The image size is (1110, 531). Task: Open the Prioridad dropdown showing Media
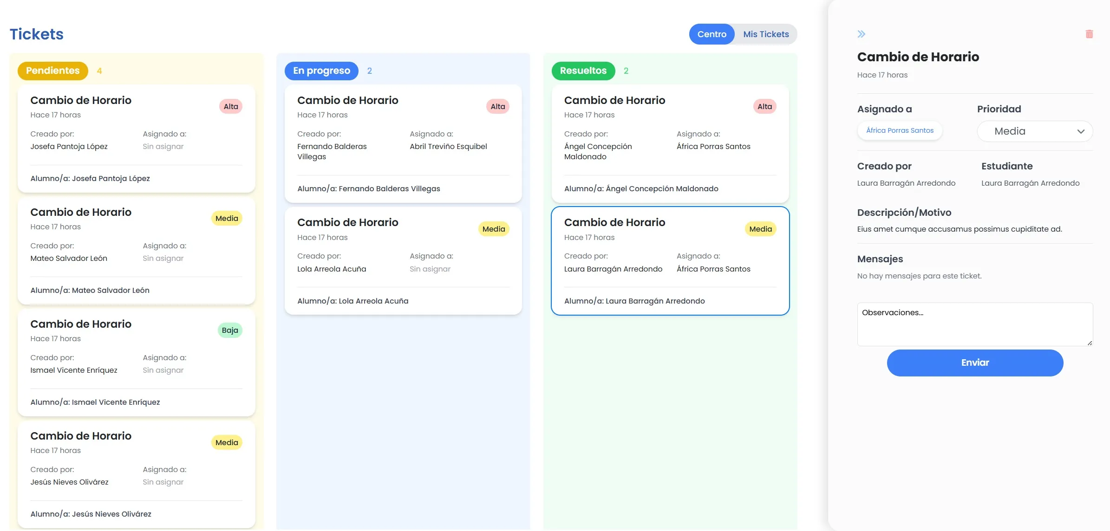1035,131
